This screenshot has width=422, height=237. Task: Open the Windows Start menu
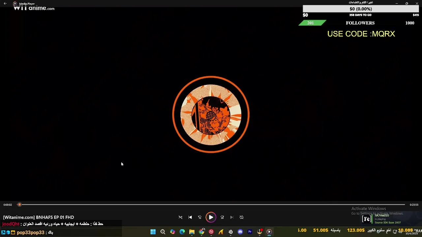tap(153, 232)
